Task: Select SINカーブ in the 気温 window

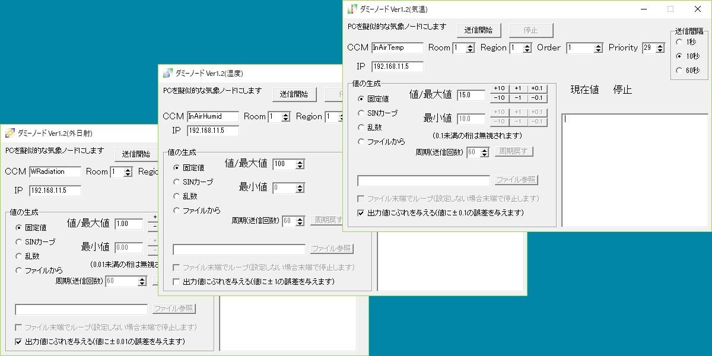Action: (361, 113)
